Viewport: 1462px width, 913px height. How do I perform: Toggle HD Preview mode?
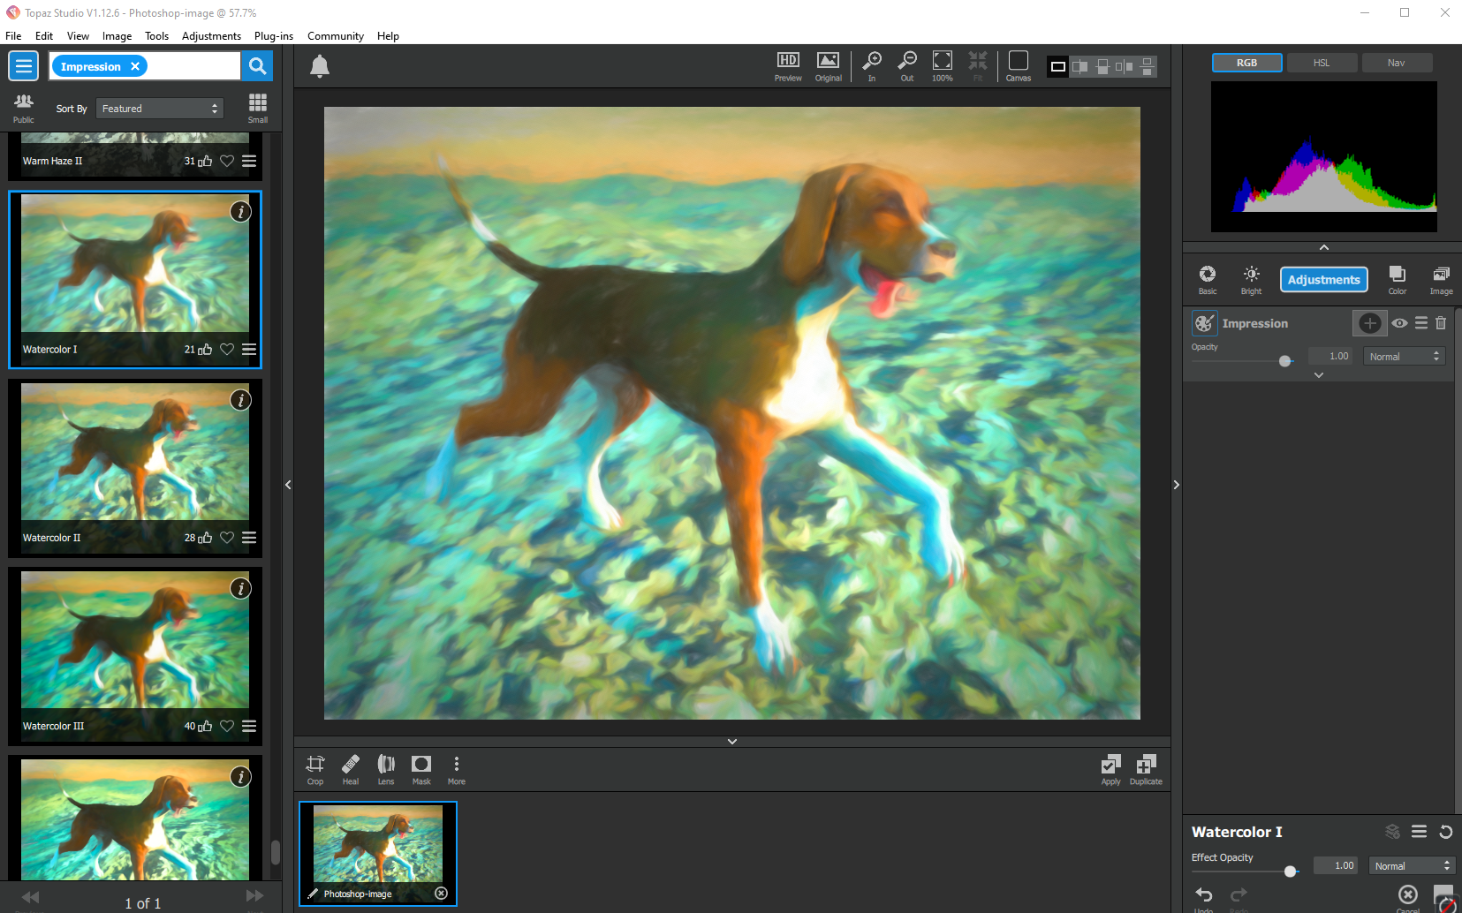click(788, 66)
